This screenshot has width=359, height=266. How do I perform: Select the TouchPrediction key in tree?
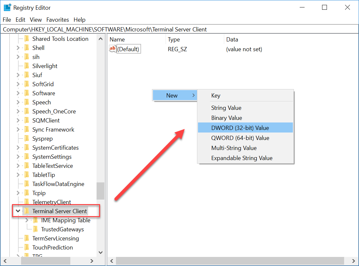52,248
